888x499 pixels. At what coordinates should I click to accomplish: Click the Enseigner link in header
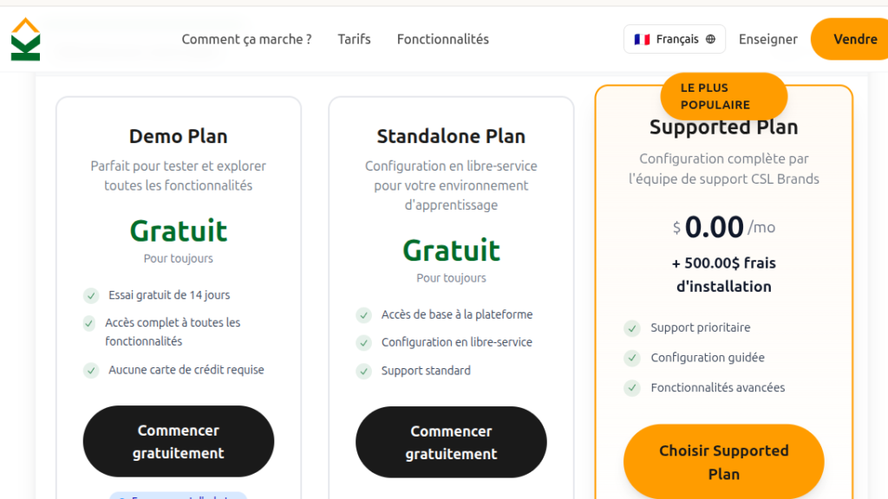pyautogui.click(x=767, y=39)
